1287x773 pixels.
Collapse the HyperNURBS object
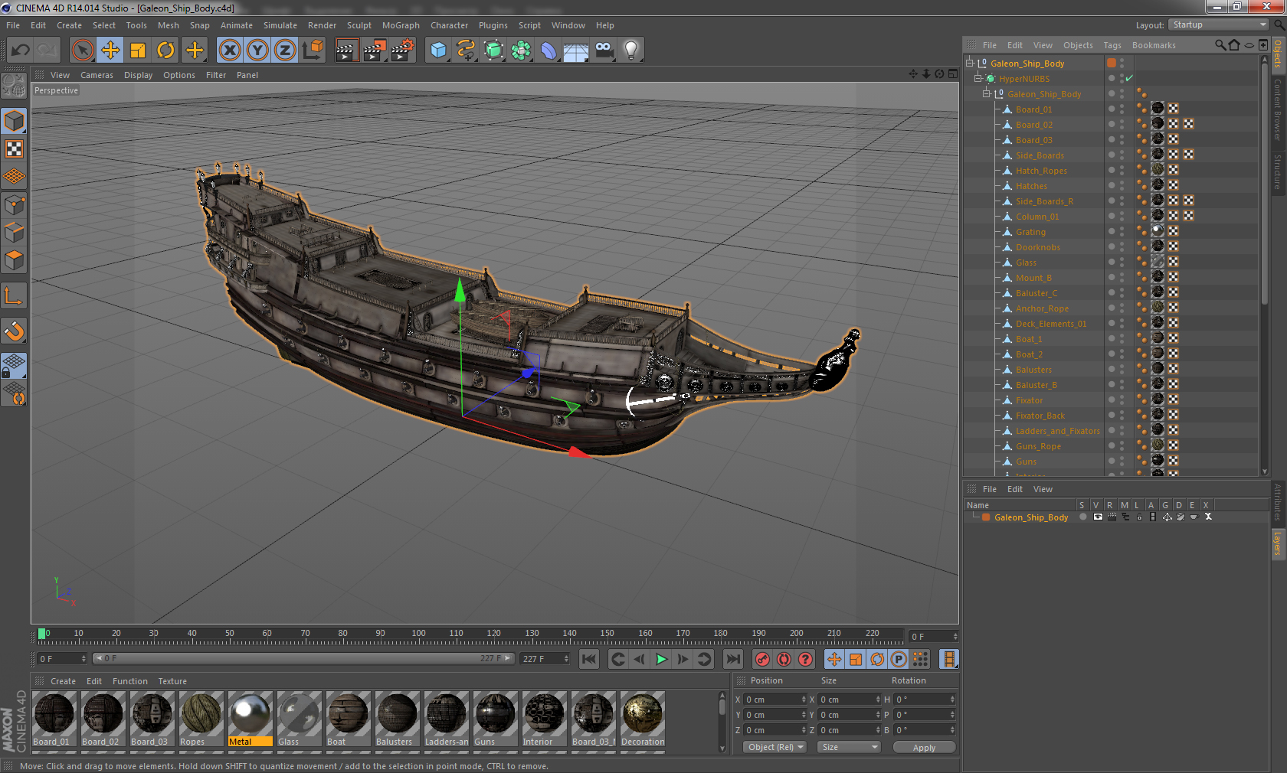point(978,78)
